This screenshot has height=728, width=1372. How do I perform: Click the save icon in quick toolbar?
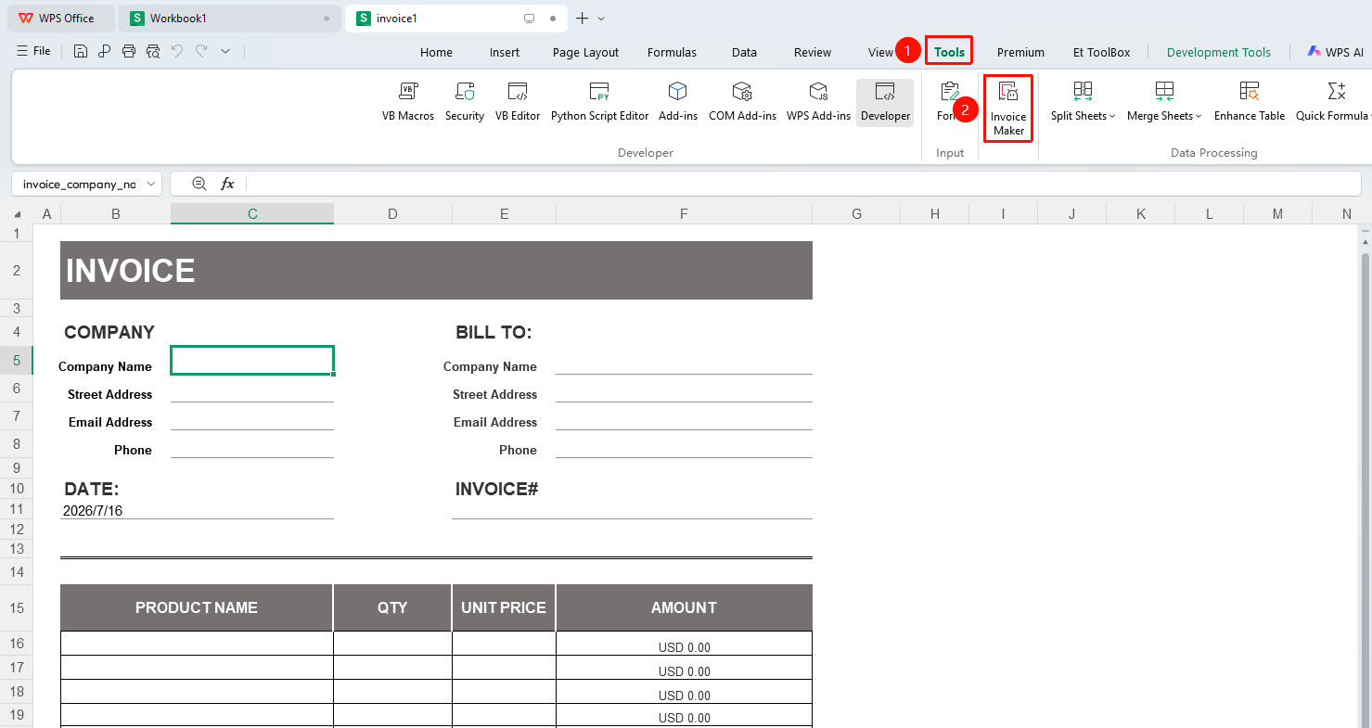click(81, 51)
